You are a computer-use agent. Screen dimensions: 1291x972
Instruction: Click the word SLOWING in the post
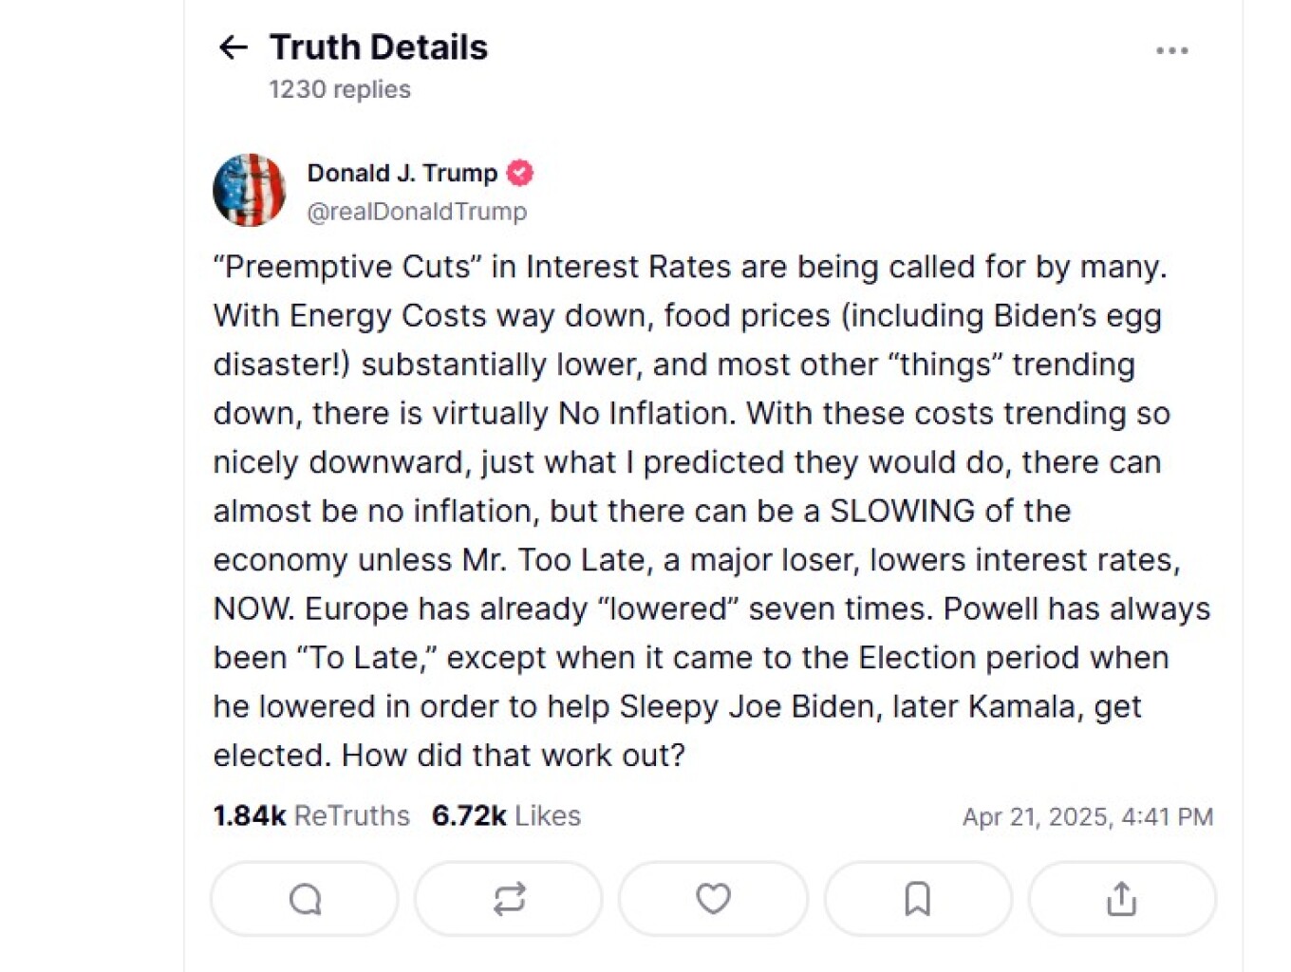point(903,512)
